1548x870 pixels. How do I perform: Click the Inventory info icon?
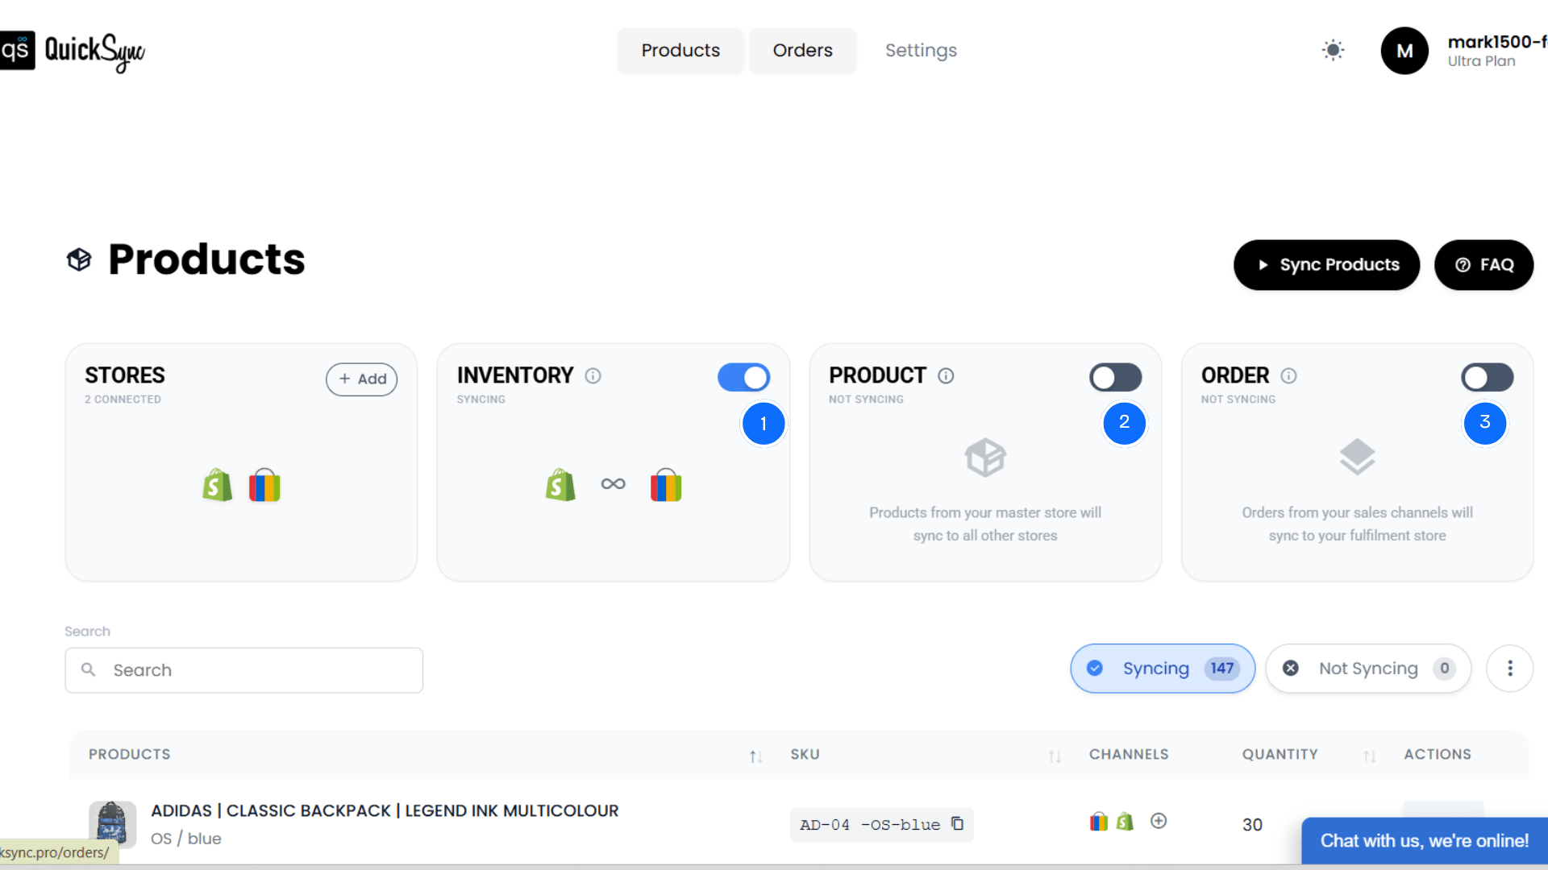593,376
